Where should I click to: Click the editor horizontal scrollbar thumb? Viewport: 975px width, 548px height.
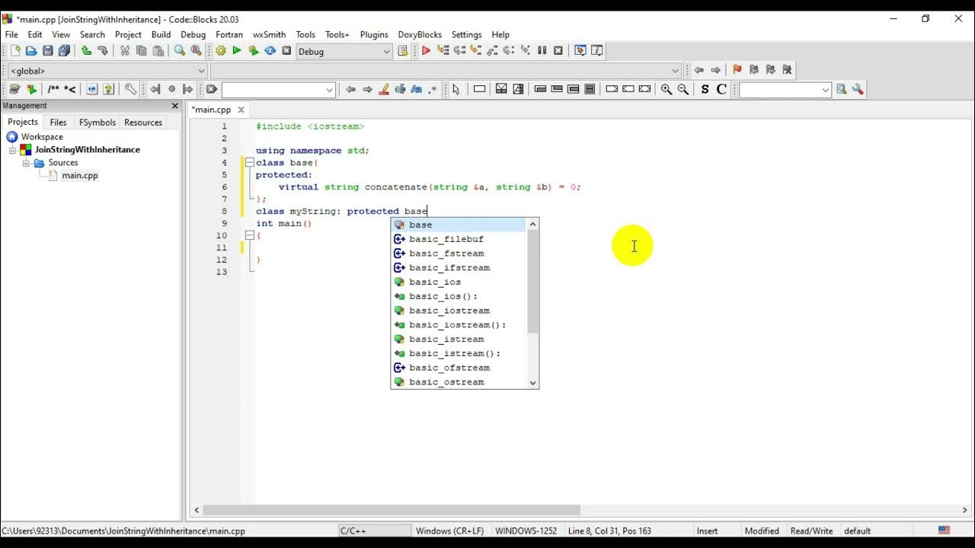[392, 510]
